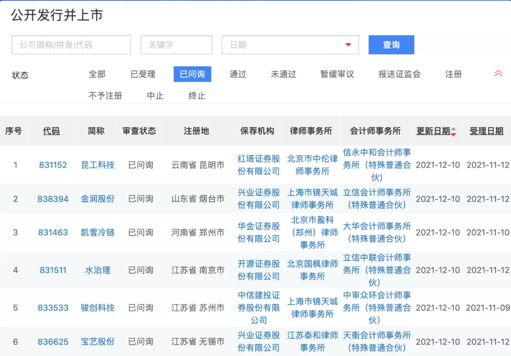Select the 中止 status filter
Image resolution: width=511 pixels, height=356 pixels.
[x=155, y=96]
